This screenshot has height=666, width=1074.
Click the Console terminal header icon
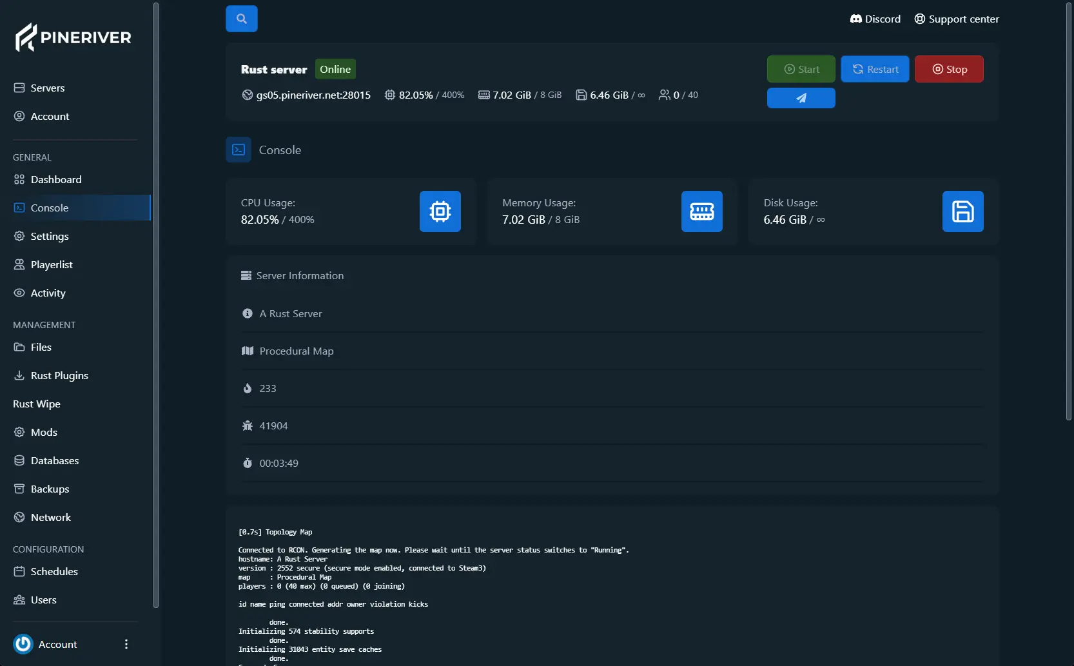tap(239, 150)
